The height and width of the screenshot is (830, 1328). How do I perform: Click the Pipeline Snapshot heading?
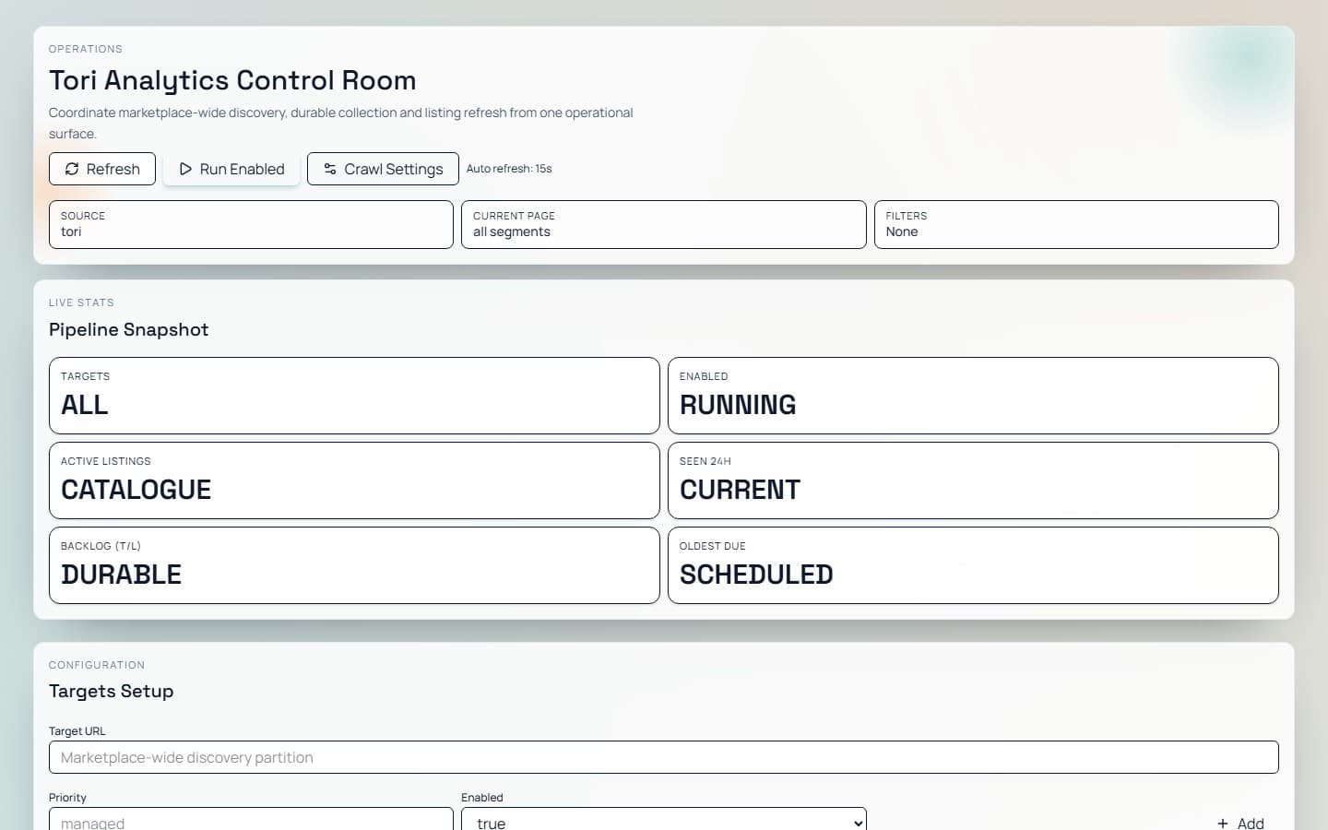coord(128,329)
